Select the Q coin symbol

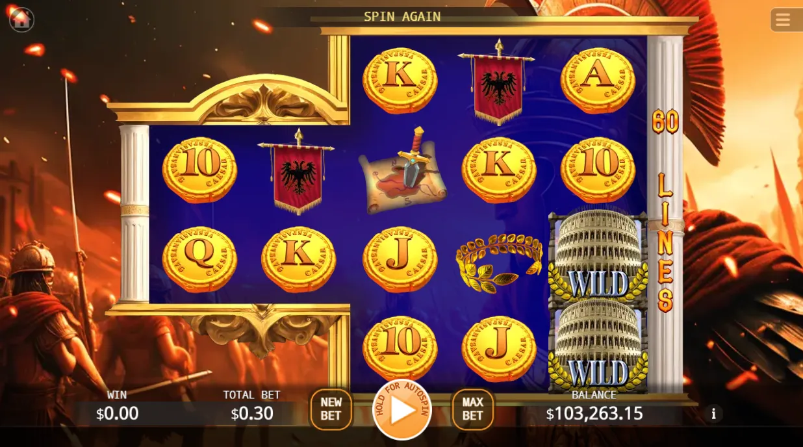coord(199,259)
